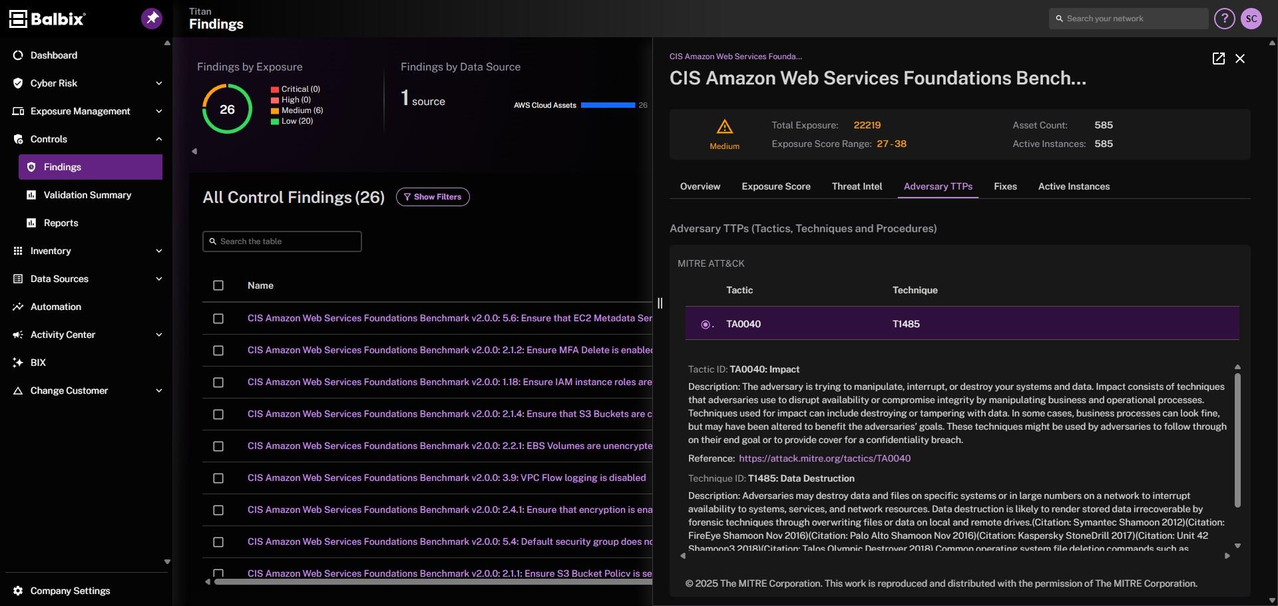Check the 3.9 VPC Flow logging finding

(218, 478)
